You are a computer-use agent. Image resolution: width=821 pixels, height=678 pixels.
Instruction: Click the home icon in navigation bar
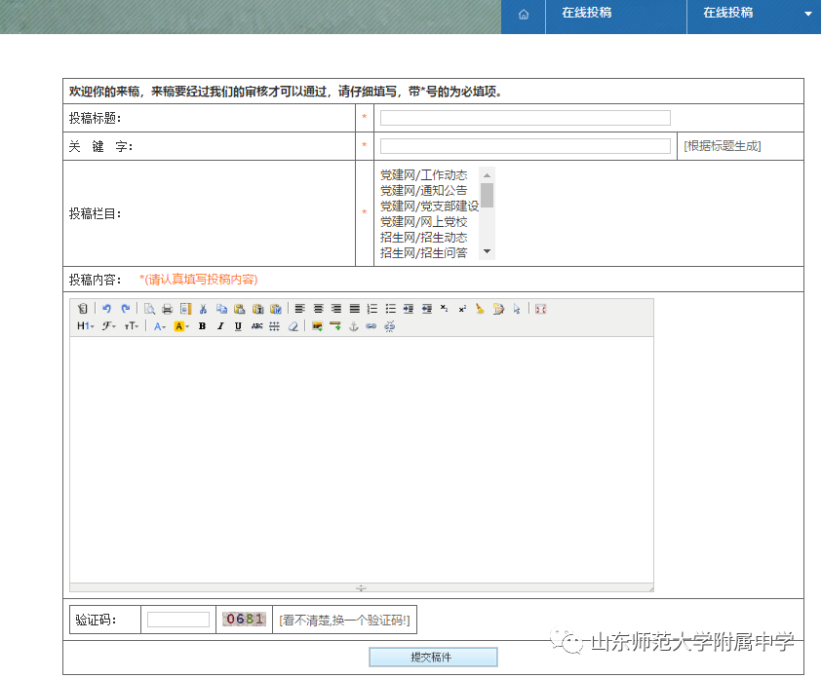pos(524,15)
